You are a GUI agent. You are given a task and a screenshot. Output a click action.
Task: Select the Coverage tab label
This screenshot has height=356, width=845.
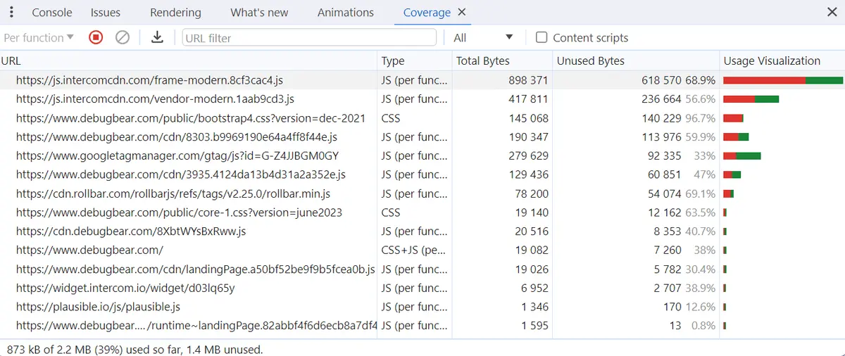(427, 12)
